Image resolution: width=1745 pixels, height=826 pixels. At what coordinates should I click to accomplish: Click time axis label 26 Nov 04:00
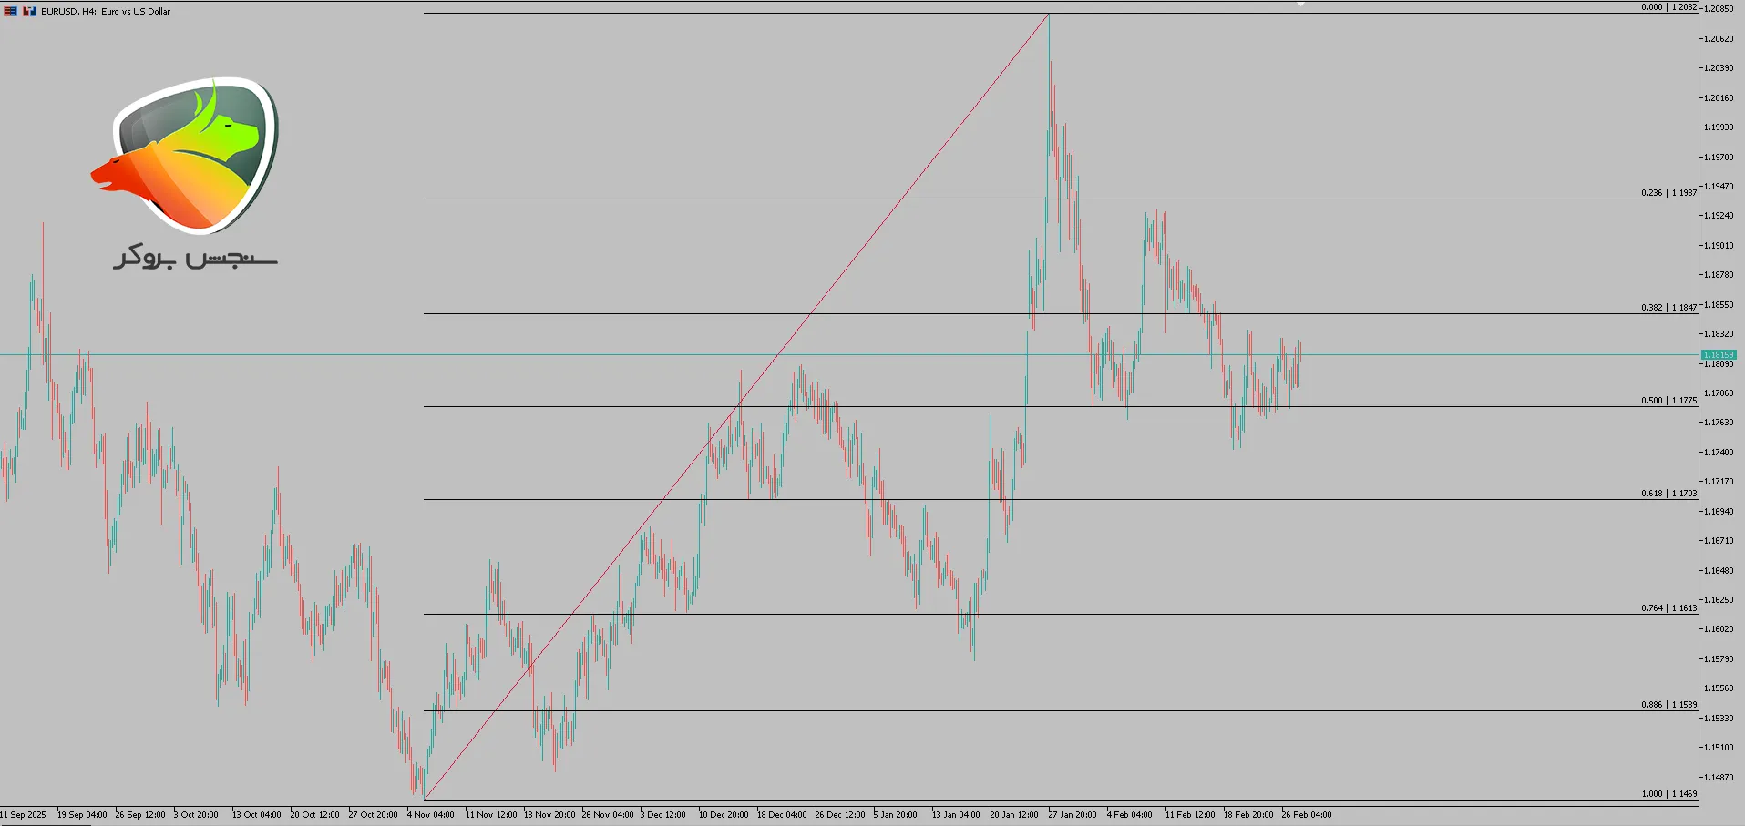coord(608,815)
